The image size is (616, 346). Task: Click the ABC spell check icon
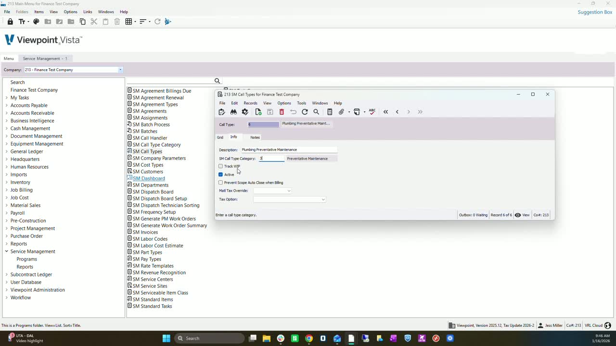click(x=372, y=111)
